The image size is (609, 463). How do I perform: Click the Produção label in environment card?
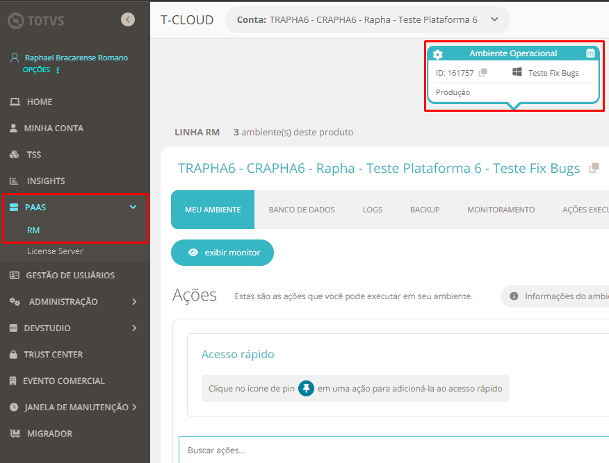coord(453,93)
